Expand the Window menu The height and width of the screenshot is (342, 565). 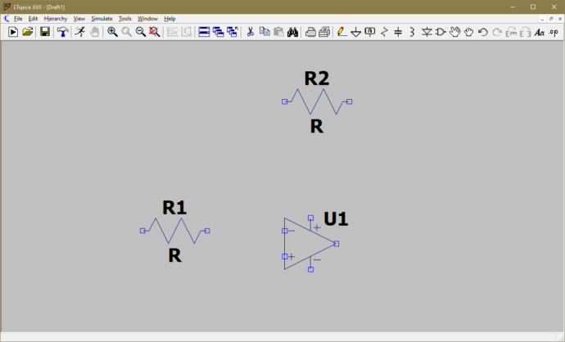coord(147,18)
